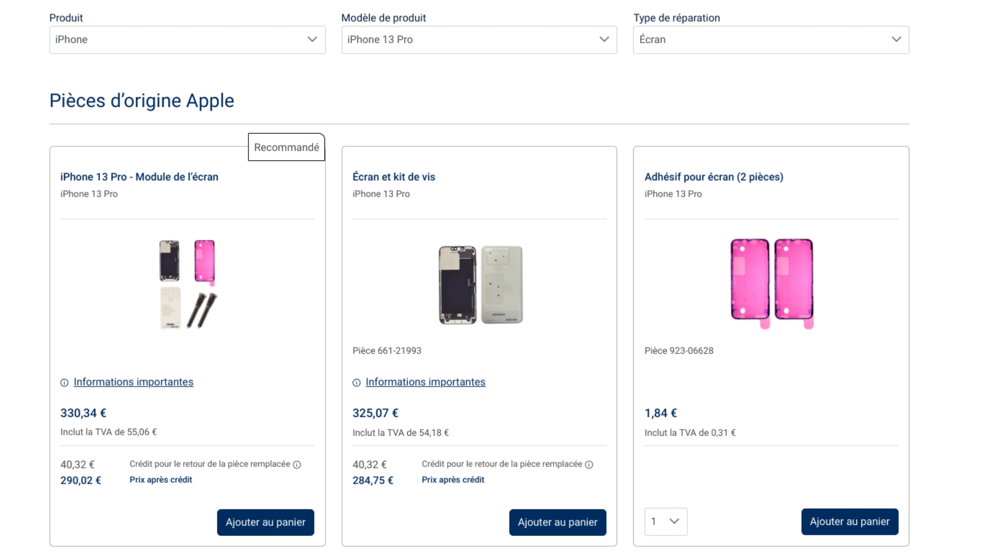Open Informations importantes link for Module de l'écran

133,382
